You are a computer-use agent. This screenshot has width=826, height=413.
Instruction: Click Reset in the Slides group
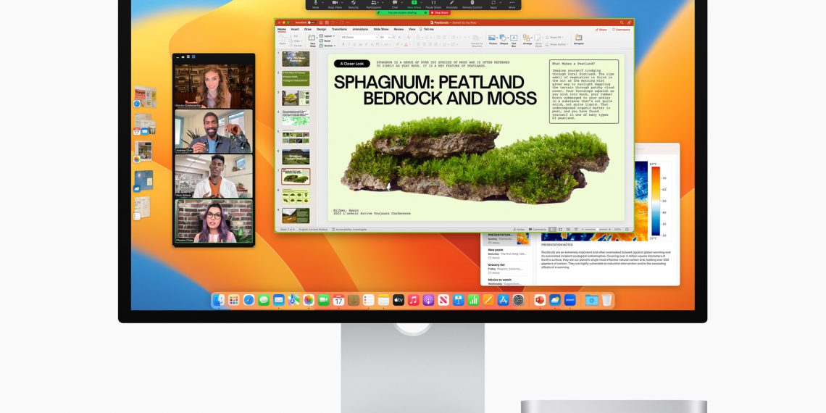[325, 41]
